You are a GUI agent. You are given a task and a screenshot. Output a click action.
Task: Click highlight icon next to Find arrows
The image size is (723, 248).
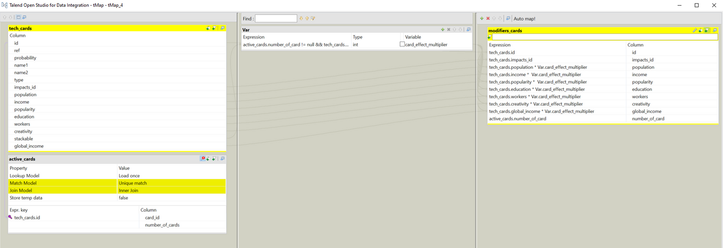313,18
